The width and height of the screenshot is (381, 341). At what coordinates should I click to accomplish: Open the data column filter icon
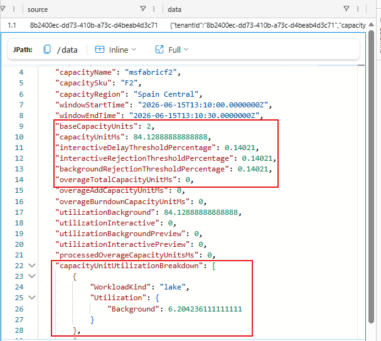[346, 9]
